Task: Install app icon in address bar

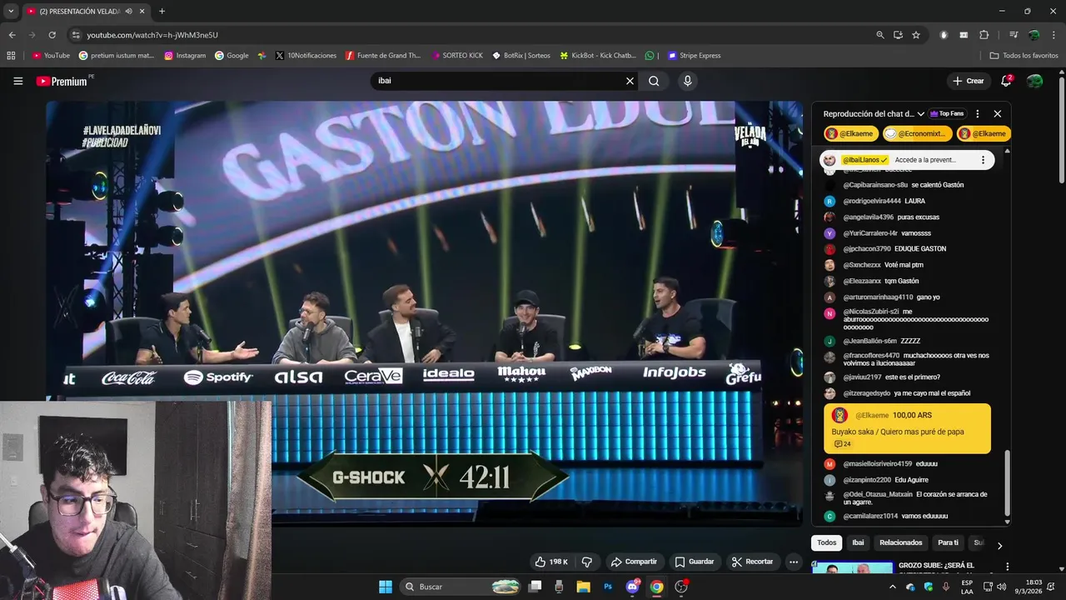Action: tap(898, 35)
